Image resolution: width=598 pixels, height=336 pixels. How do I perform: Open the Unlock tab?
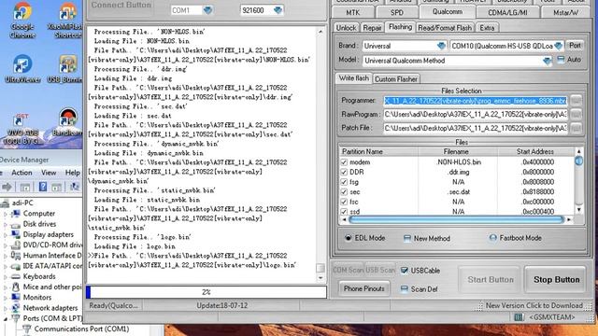346,28
